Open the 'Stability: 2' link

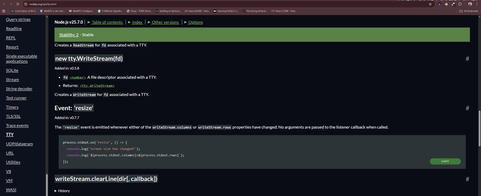69,35
